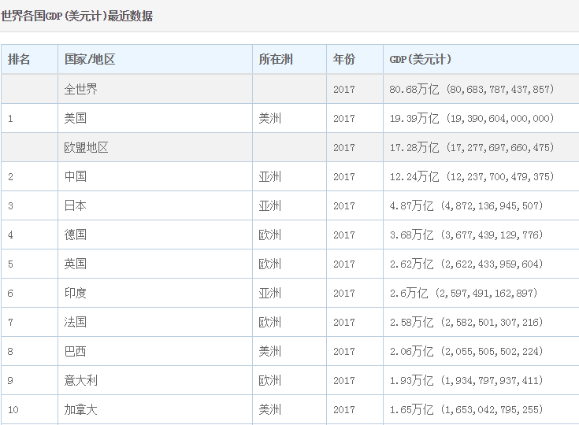Click 欧洲 continent in the 德国 row

[x=270, y=235]
